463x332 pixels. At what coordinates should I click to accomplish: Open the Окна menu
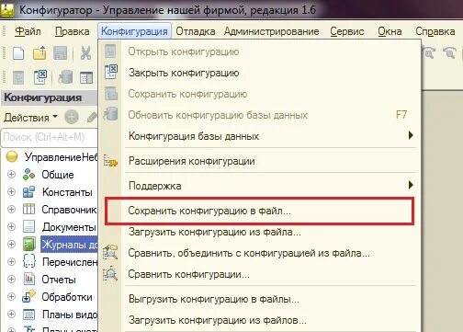click(390, 31)
